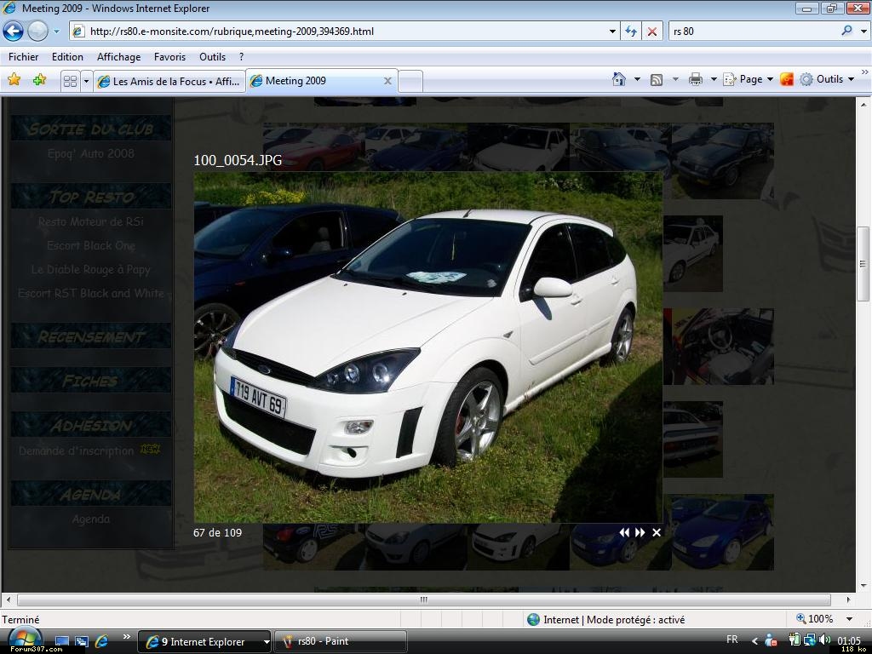Switch to the Les Amis de la Focus tab
The image size is (872, 654).
(169, 81)
